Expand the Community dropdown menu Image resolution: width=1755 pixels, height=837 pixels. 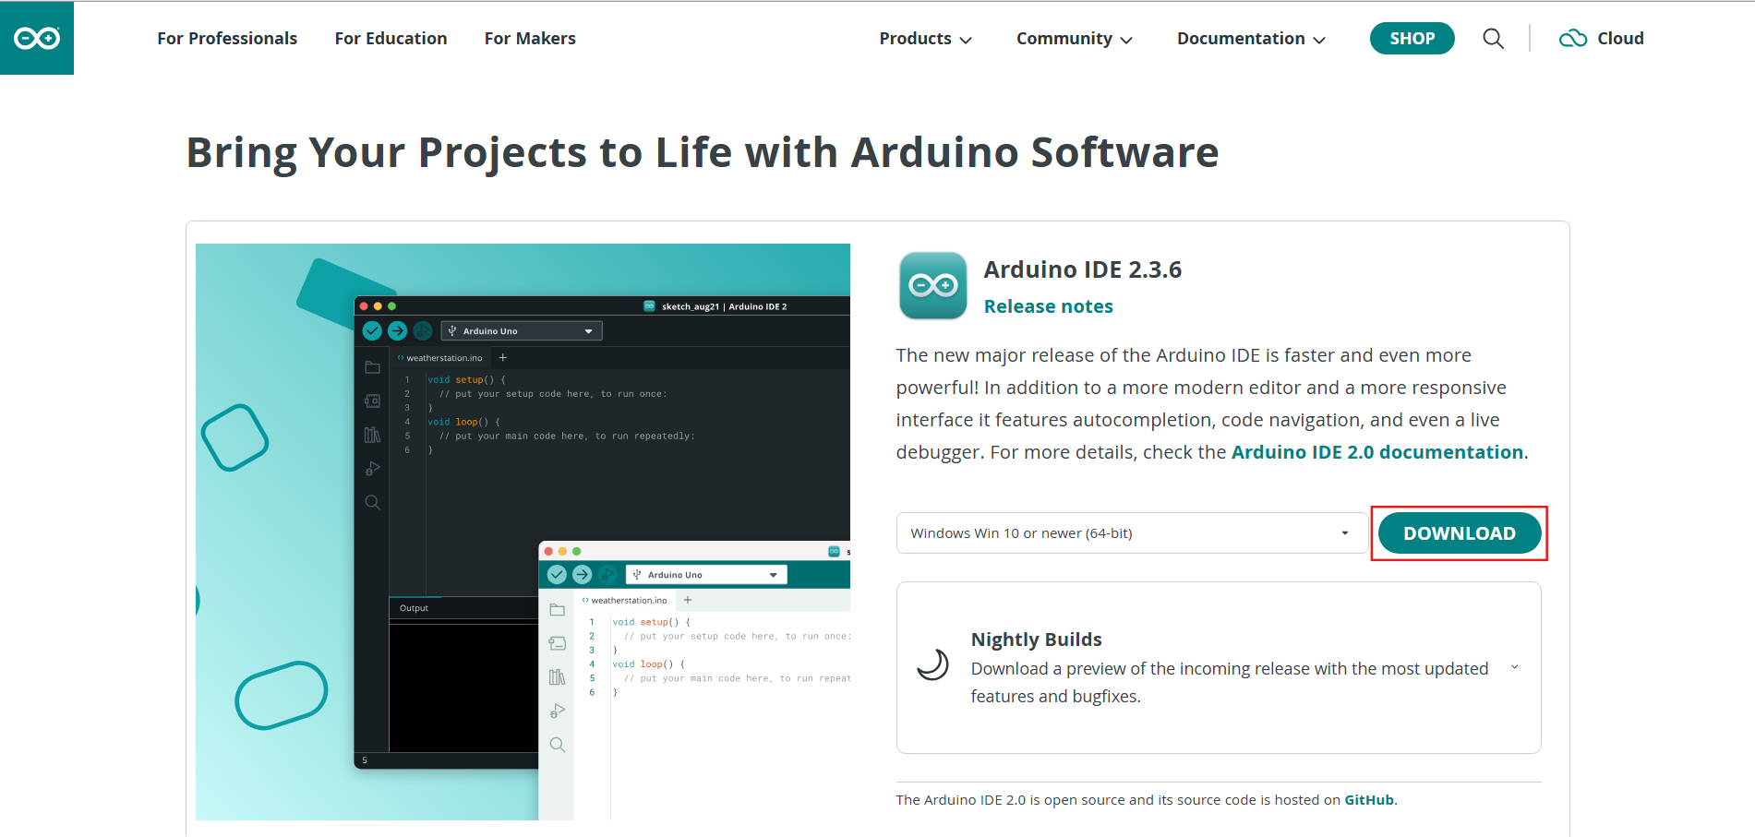coord(1075,38)
